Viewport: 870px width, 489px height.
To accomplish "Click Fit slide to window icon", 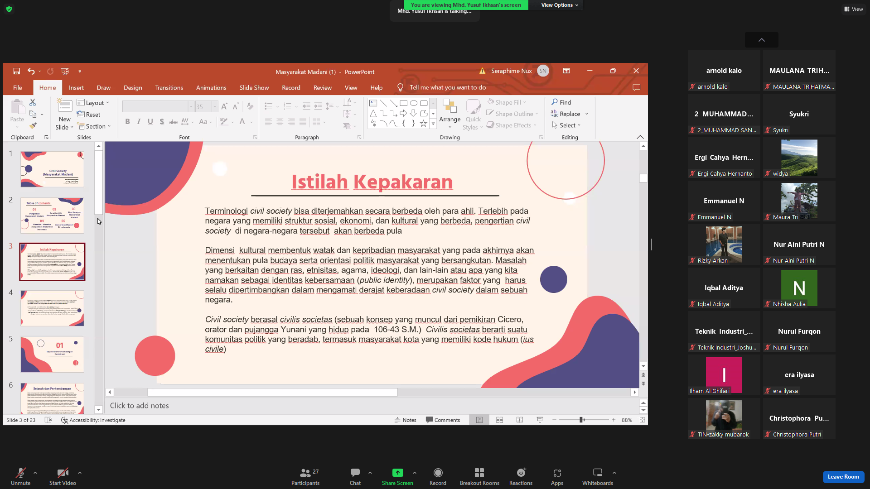I will point(642,420).
